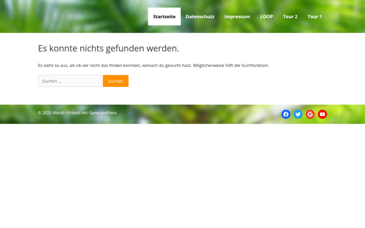Open the Tour 1 menu item

click(315, 16)
